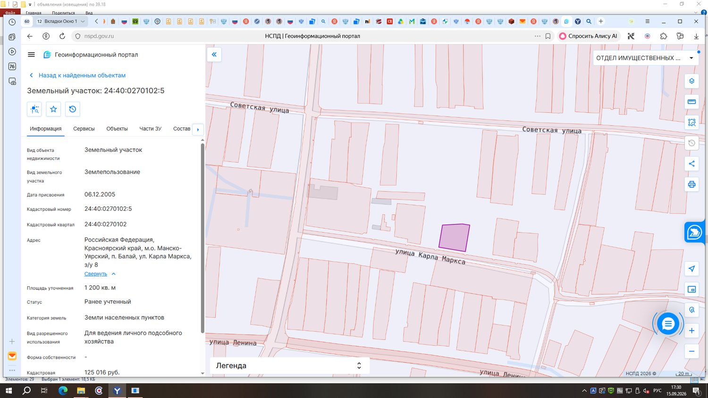Open the hamburger menu of the geoportal

(31, 55)
